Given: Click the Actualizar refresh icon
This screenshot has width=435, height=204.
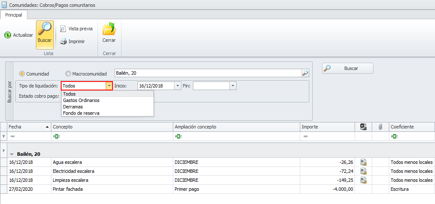Looking at the screenshot, I should pos(8,35).
